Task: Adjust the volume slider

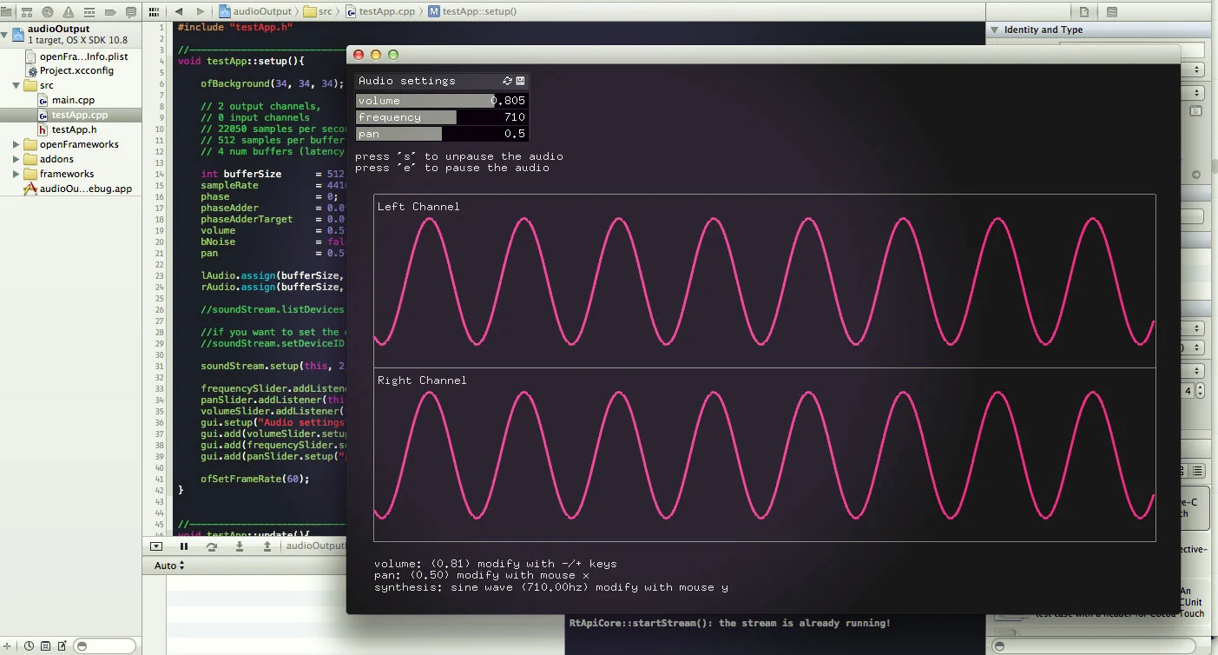Action: coord(442,101)
